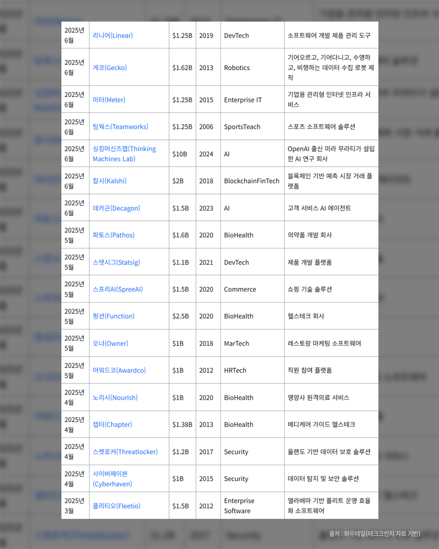Select the 헬스테크 회사 description
The image size is (439, 549).
coord(306,316)
